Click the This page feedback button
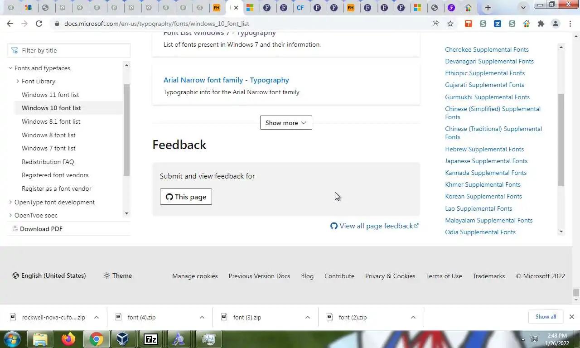Image resolution: width=580 pixels, height=348 pixels. 186,197
